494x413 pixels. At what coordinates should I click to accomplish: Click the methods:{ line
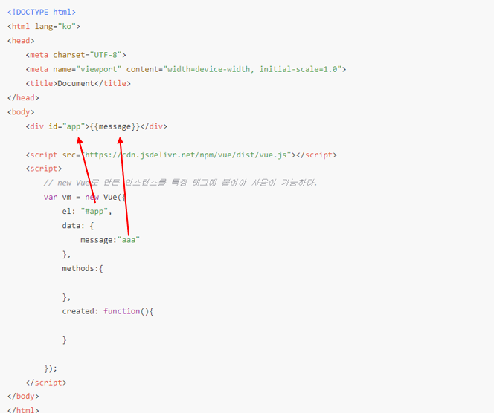click(x=83, y=269)
